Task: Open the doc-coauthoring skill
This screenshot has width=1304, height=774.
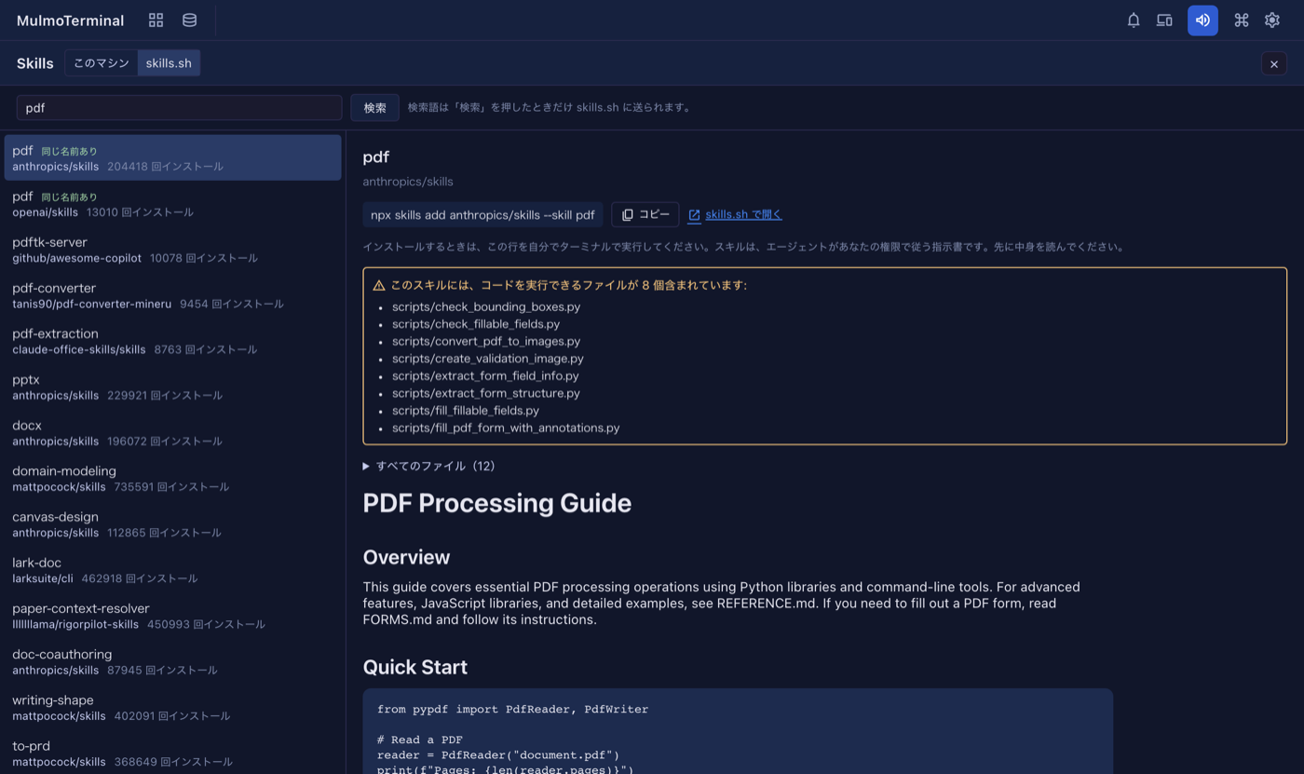Action: (x=173, y=661)
